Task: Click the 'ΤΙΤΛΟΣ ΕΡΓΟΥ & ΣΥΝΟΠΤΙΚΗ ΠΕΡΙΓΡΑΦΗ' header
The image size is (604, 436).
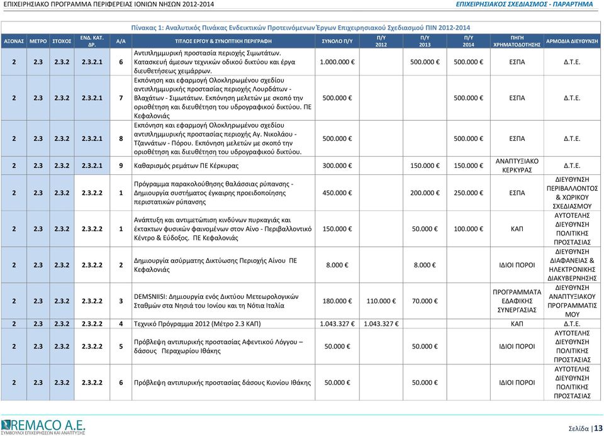Action: coord(223,42)
